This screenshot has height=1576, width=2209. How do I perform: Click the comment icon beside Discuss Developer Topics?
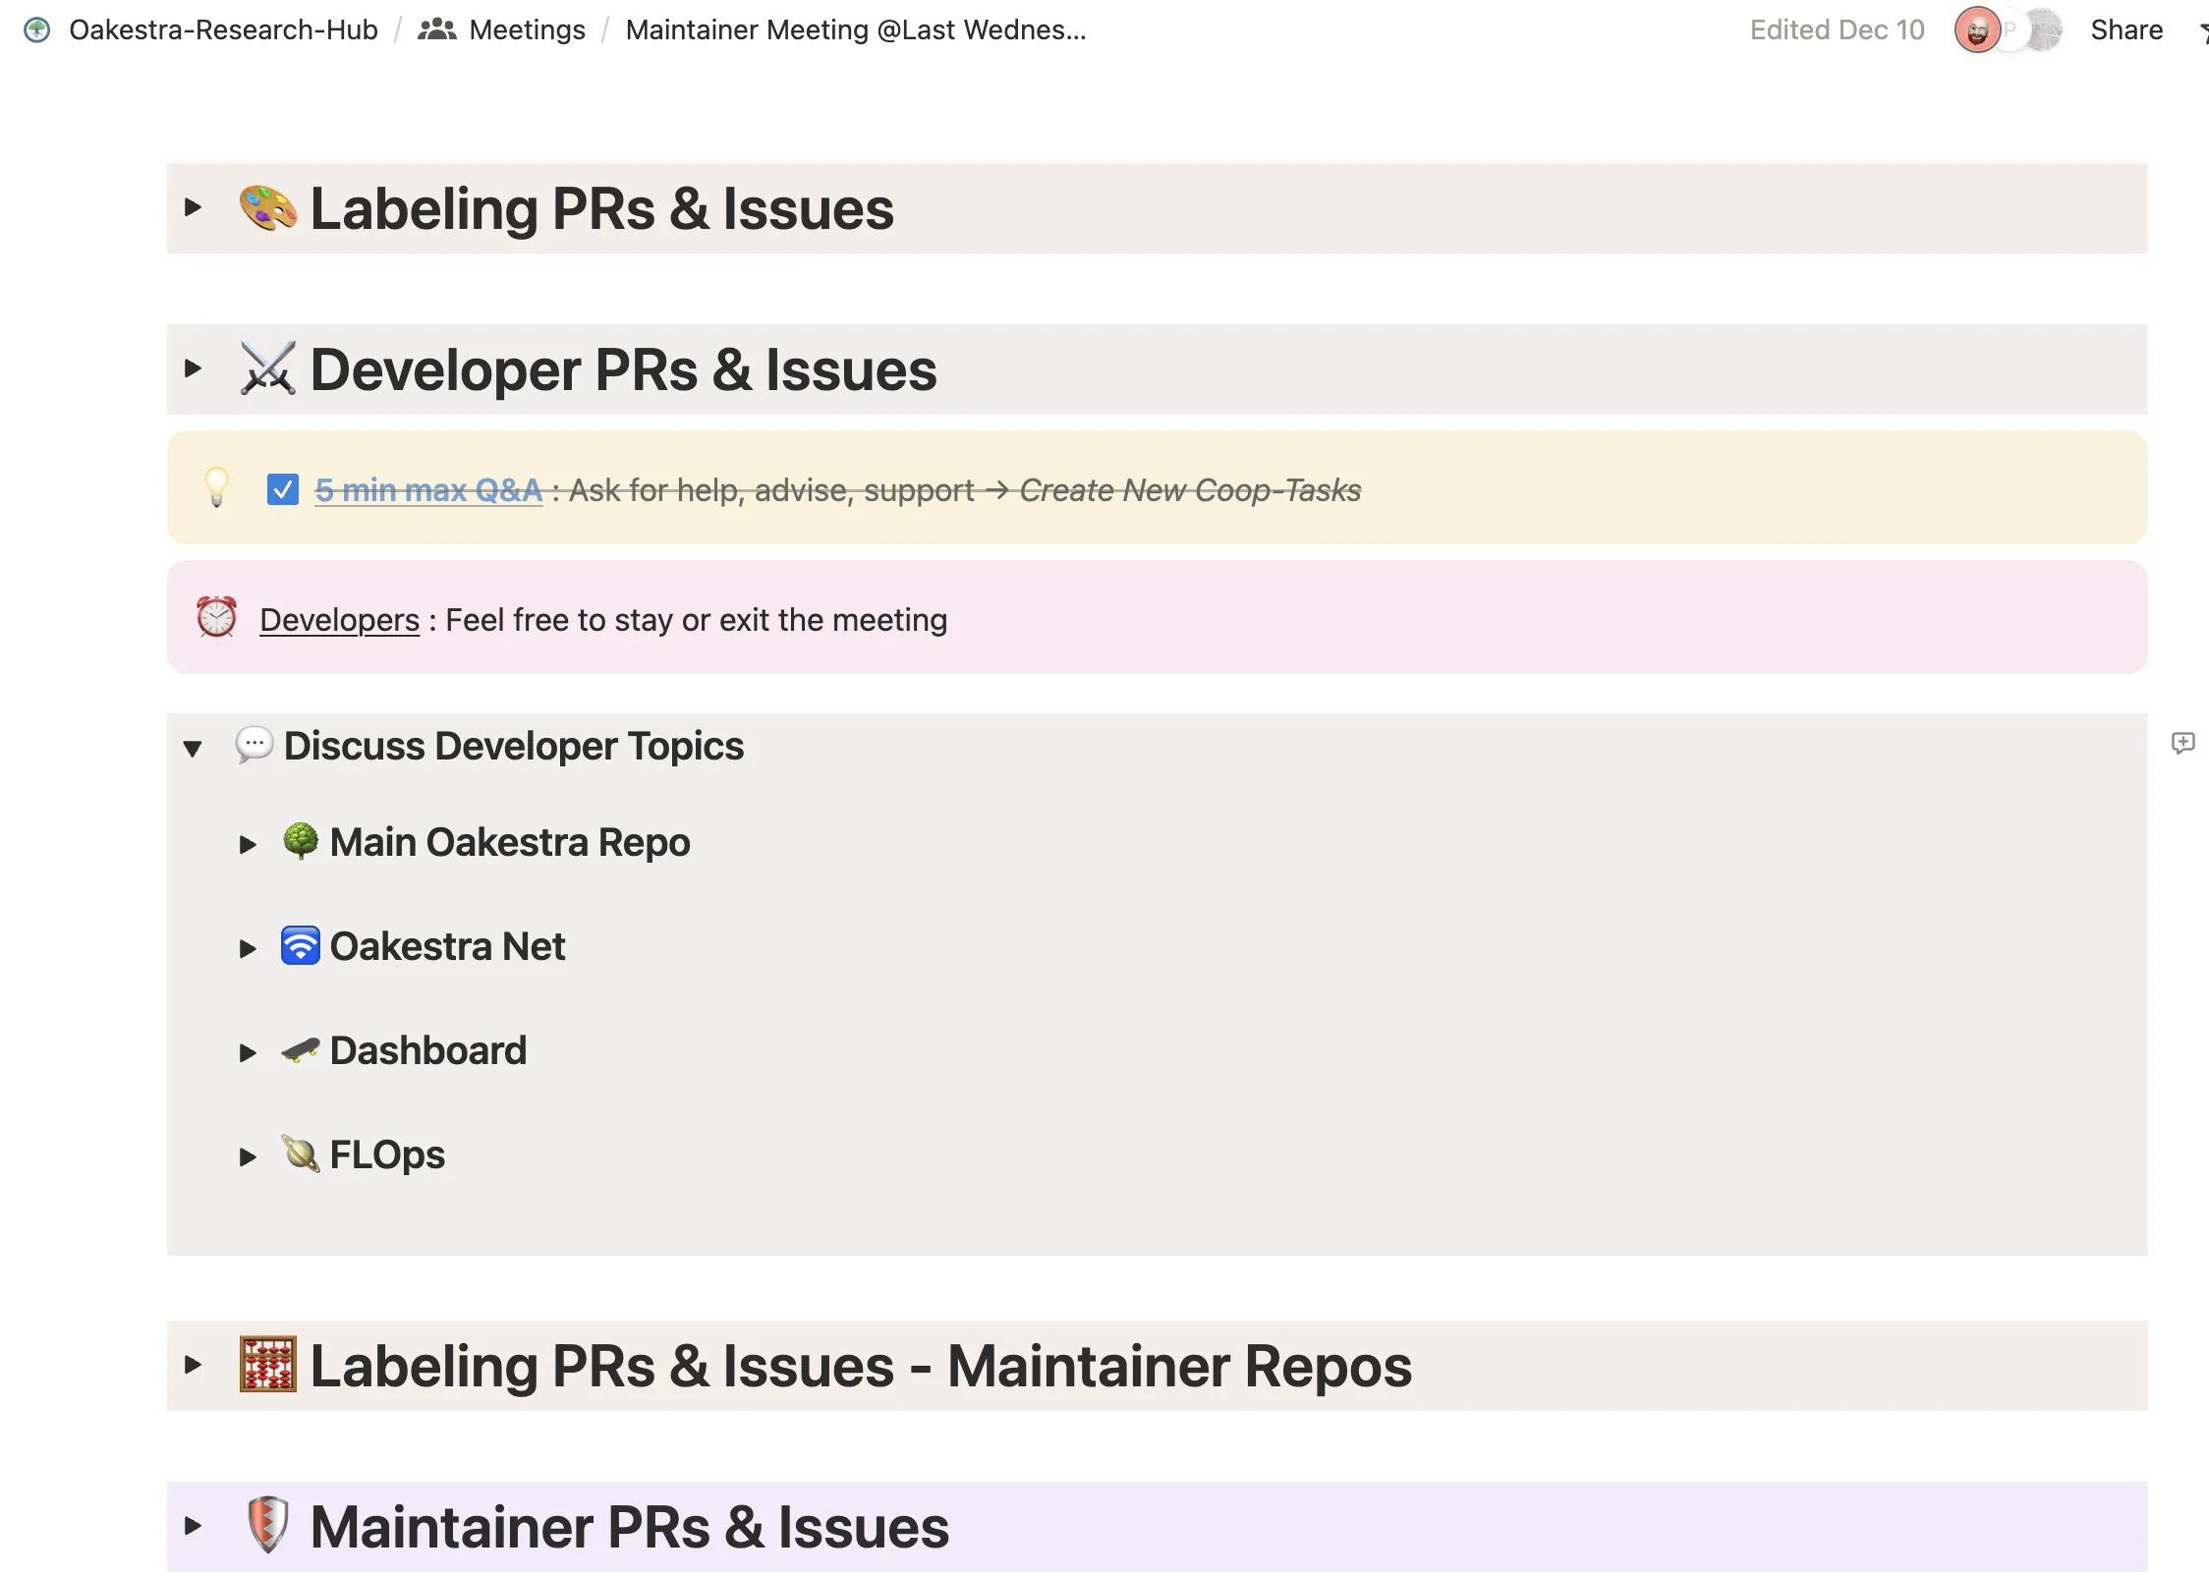coord(2182,743)
